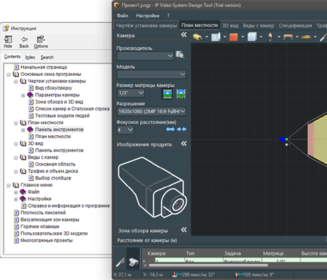
Task: Click the camera database search icon
Action: pyautogui.click(x=180, y=55)
